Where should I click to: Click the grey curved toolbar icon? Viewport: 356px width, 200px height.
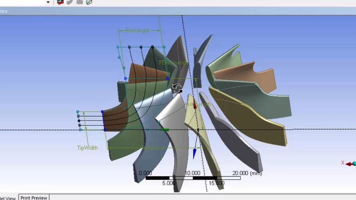70,2
